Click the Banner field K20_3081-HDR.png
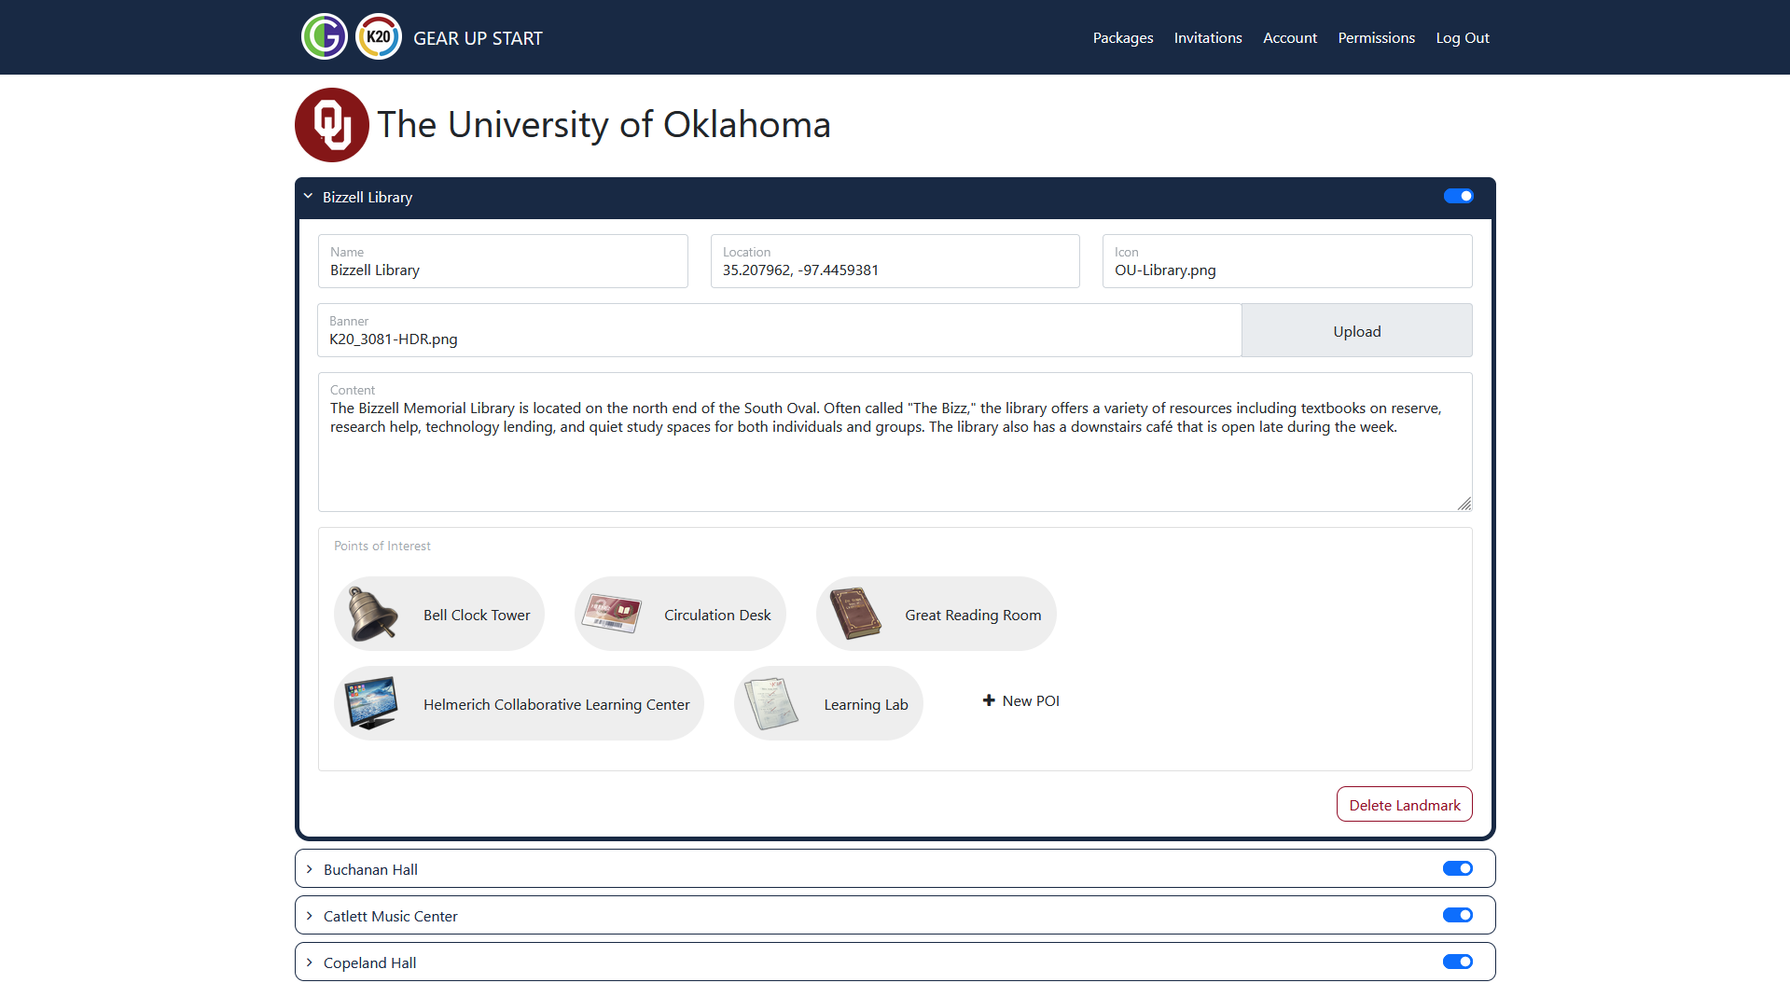This screenshot has height=983, width=1790. tap(779, 330)
